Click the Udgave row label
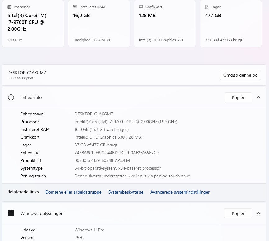Screen dimensions: 269x241 point(28,230)
